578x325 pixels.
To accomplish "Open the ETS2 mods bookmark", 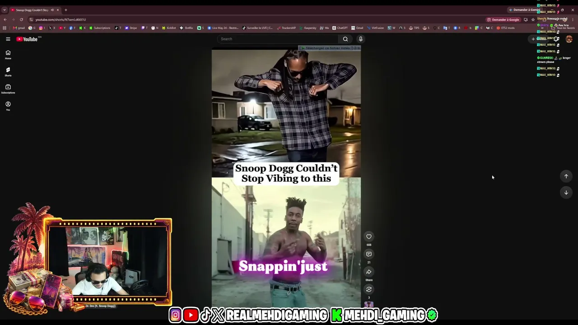I will pyautogui.click(x=506, y=28).
